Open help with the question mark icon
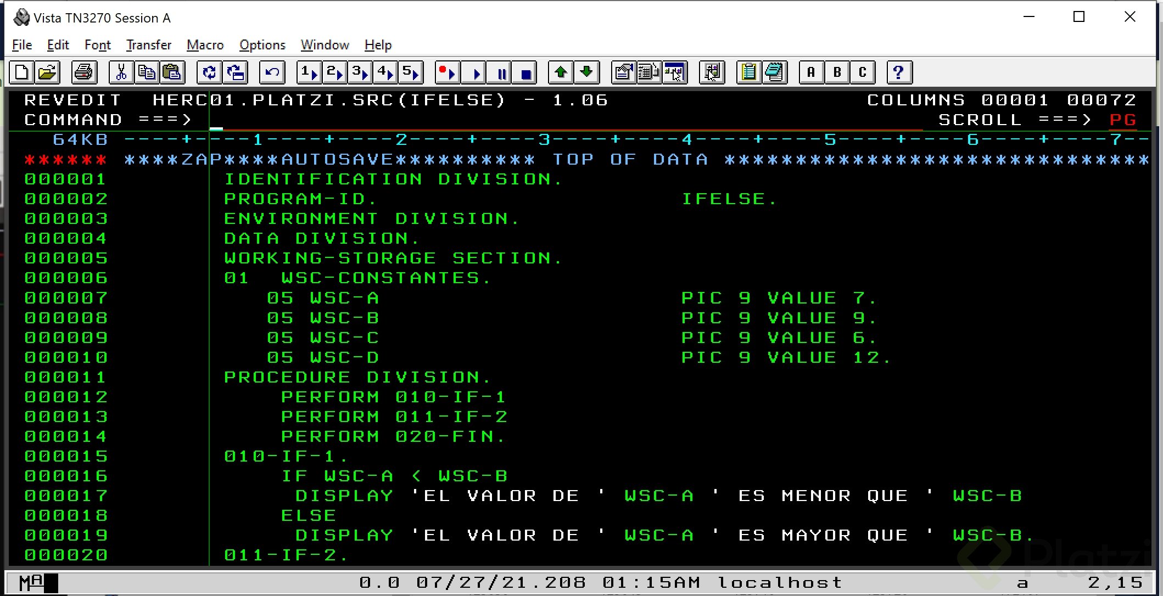This screenshot has width=1163, height=596. [898, 72]
